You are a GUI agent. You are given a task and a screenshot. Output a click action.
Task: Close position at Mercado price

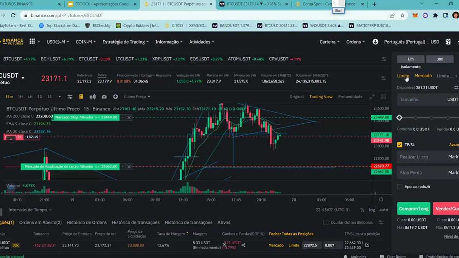point(276,245)
